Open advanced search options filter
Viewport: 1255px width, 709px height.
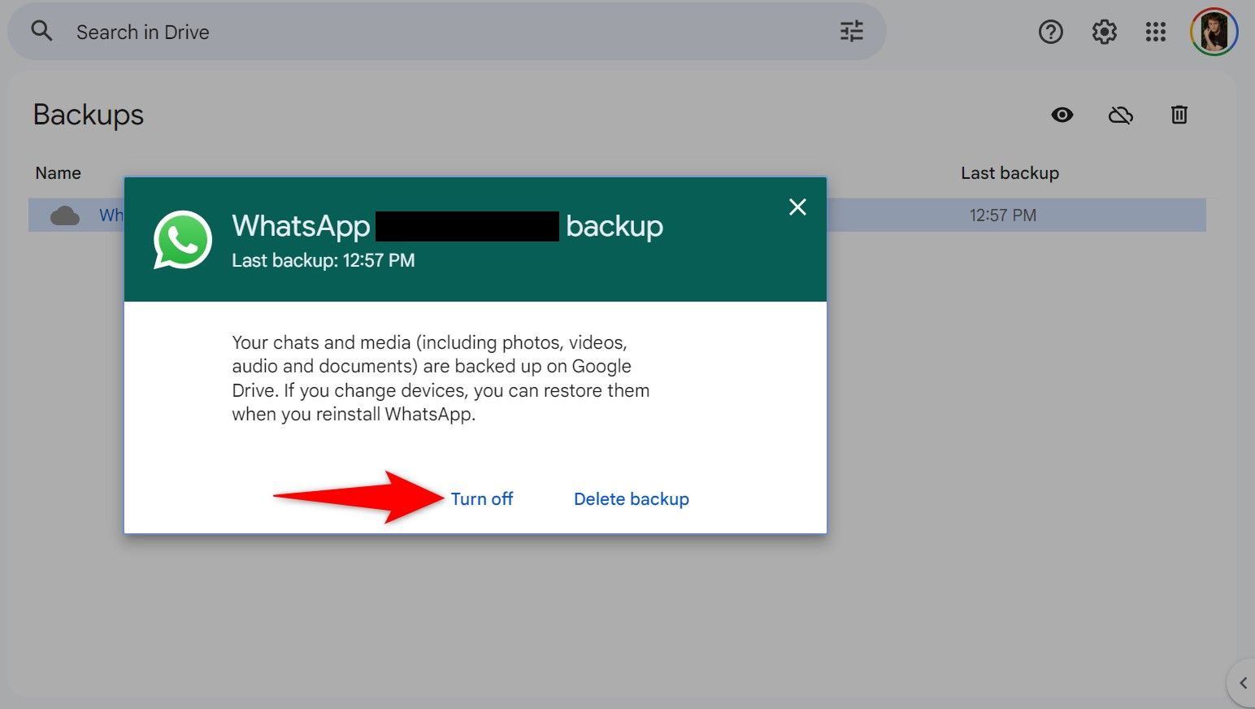(x=850, y=32)
